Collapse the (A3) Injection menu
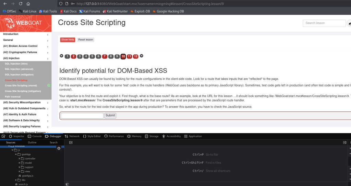Image resolution: width=351 pixels, height=186 pixels. pos(26,58)
